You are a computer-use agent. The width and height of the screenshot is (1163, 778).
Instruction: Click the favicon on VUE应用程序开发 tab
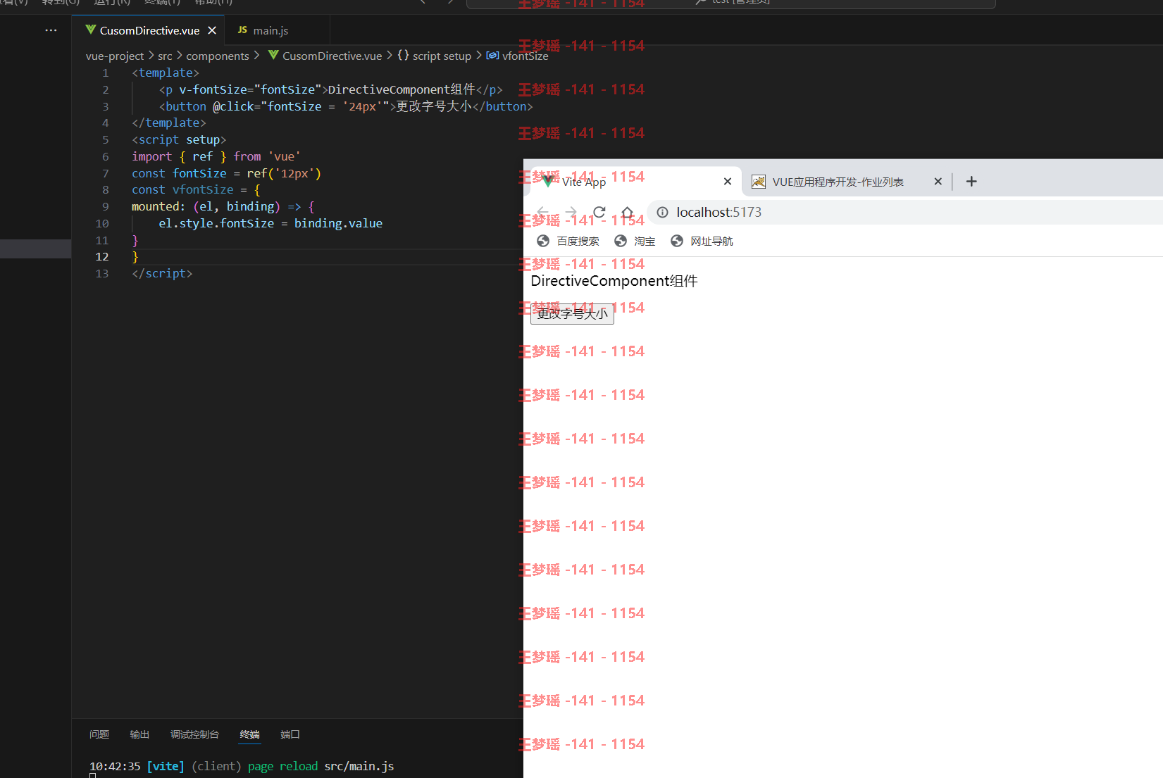[x=759, y=182]
